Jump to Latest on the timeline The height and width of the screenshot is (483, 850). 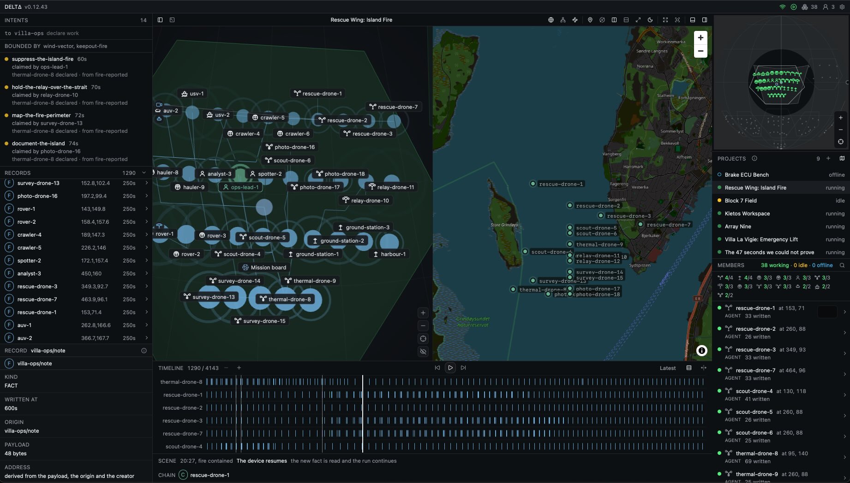668,368
